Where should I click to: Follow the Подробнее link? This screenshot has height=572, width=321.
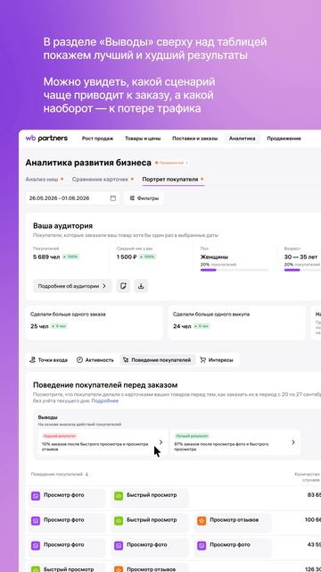105,400
